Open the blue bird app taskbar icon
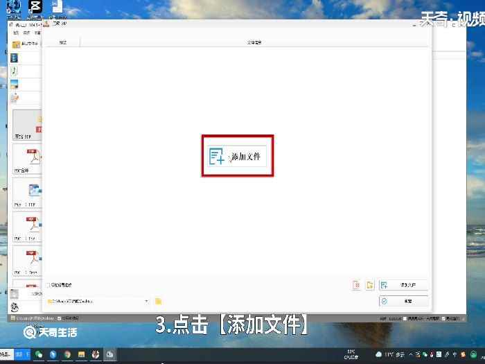 coord(53,354)
